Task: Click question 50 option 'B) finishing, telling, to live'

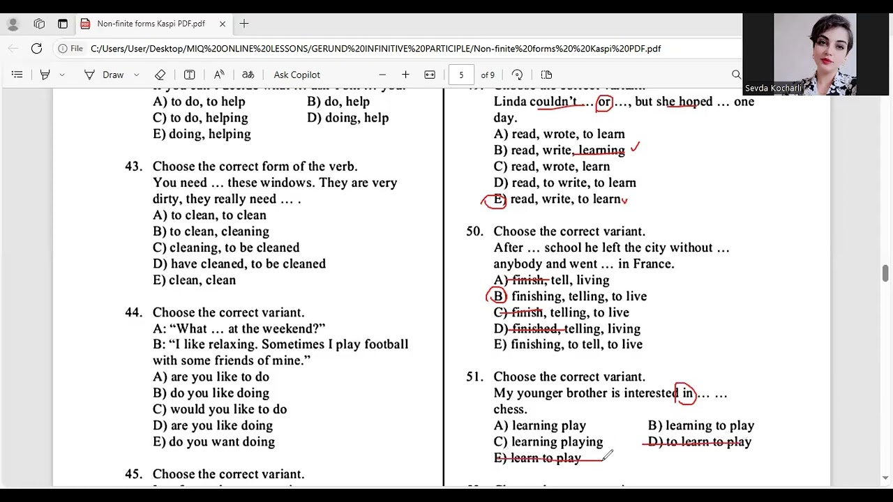Action: tap(570, 296)
